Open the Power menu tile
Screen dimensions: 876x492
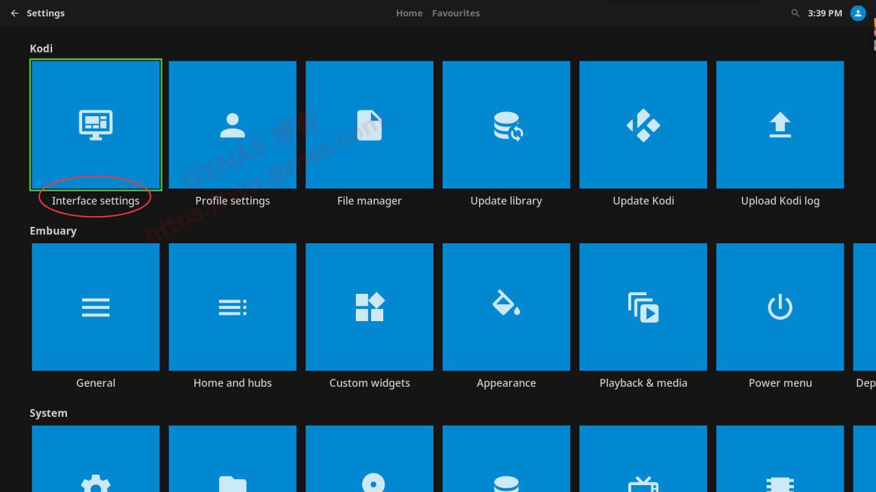point(780,307)
